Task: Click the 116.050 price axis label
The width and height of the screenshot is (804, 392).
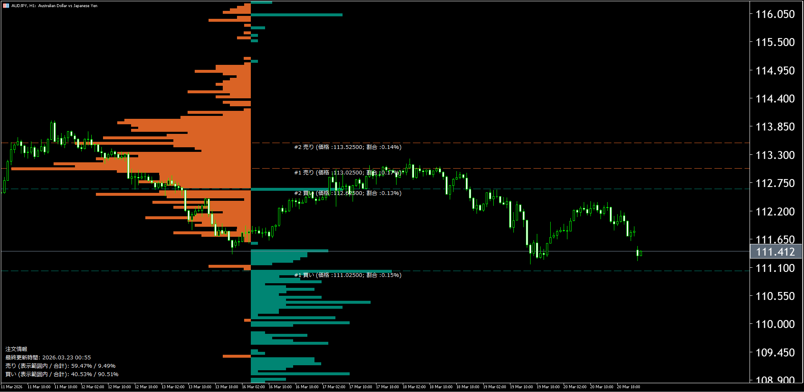Action: click(x=775, y=14)
